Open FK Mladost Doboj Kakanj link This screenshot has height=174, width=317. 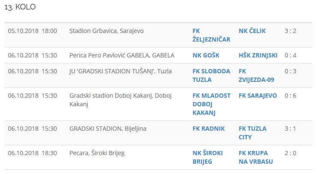click(x=212, y=104)
